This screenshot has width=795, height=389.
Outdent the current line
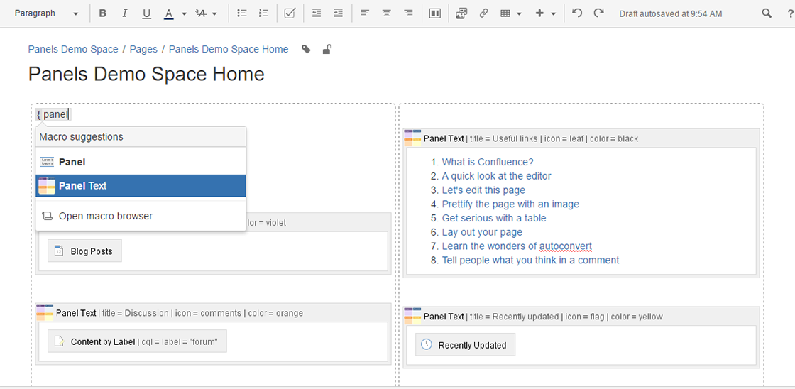click(317, 13)
